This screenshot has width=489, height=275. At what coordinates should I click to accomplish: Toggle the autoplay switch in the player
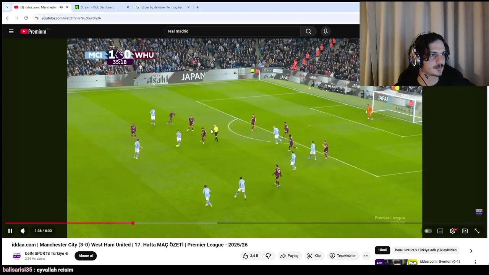pyautogui.click(x=428, y=231)
